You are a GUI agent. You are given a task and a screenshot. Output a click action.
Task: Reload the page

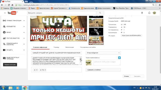pos(9,5)
